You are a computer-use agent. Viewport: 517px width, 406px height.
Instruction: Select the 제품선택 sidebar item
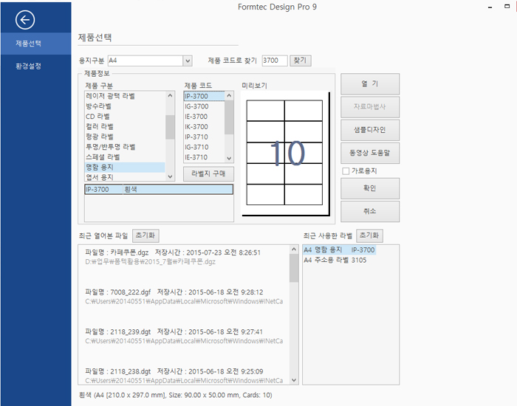click(35, 44)
